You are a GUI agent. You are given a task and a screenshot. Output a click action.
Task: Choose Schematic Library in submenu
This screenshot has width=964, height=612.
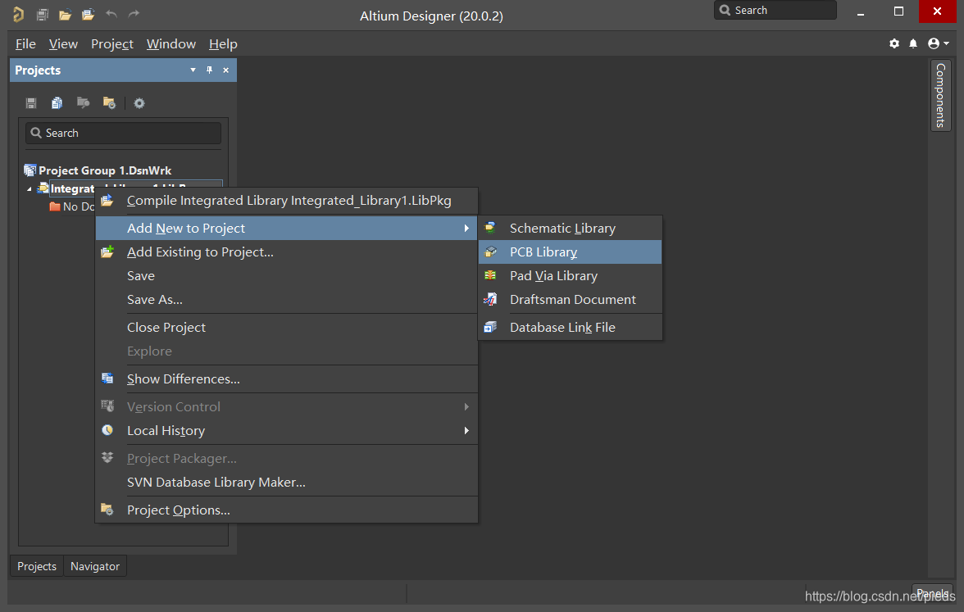tap(562, 228)
